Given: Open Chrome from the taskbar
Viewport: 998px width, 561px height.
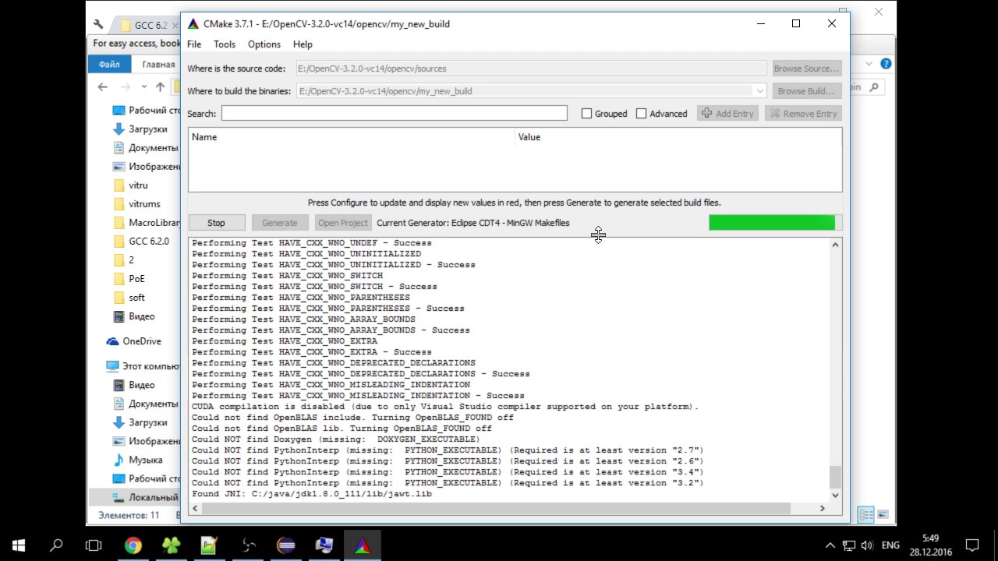Looking at the screenshot, I should tap(133, 545).
